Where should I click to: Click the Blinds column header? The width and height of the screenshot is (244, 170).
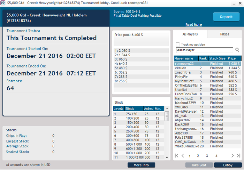(x=134, y=108)
